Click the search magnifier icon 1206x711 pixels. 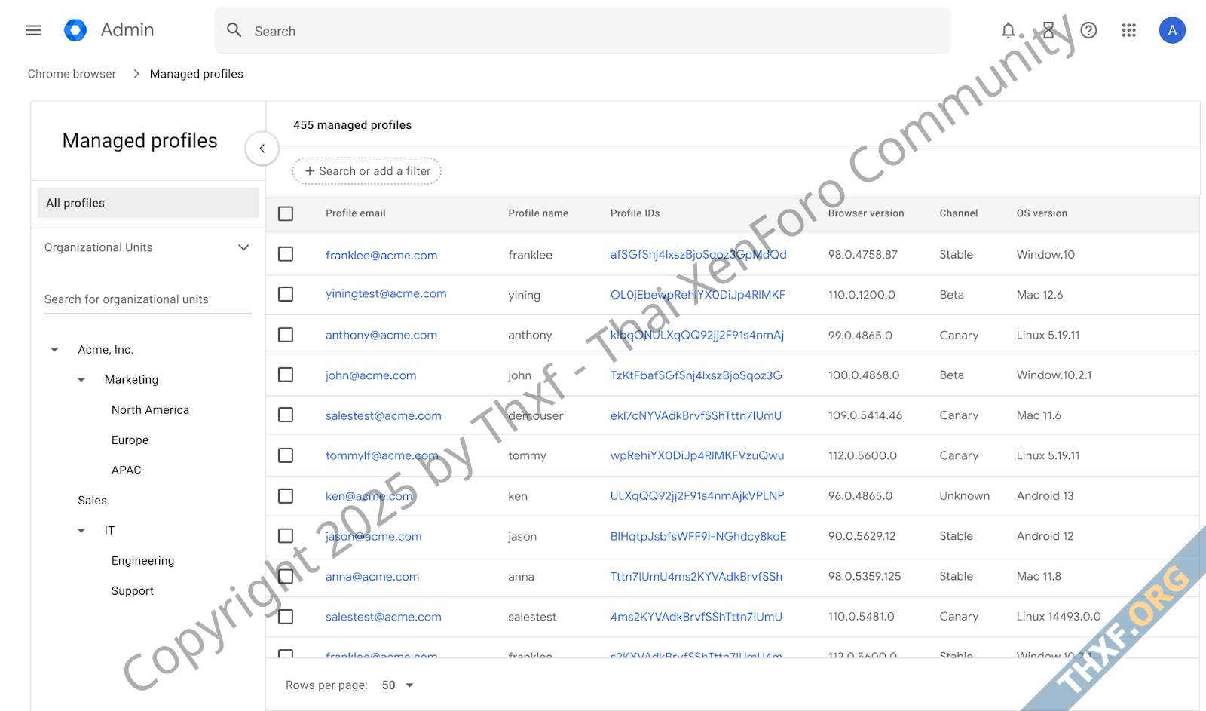click(234, 30)
